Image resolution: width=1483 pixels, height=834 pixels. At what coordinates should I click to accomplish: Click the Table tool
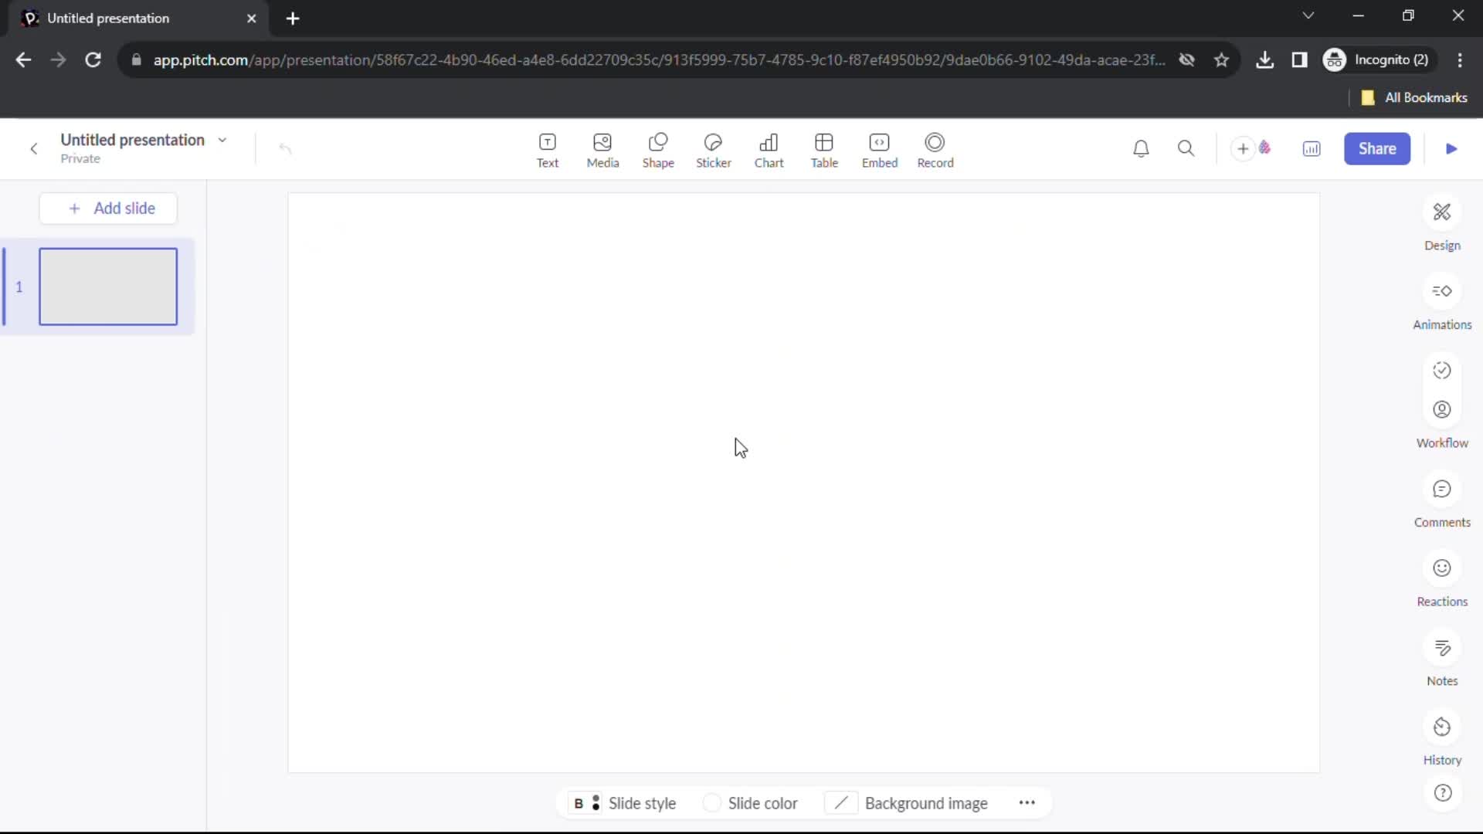click(823, 149)
